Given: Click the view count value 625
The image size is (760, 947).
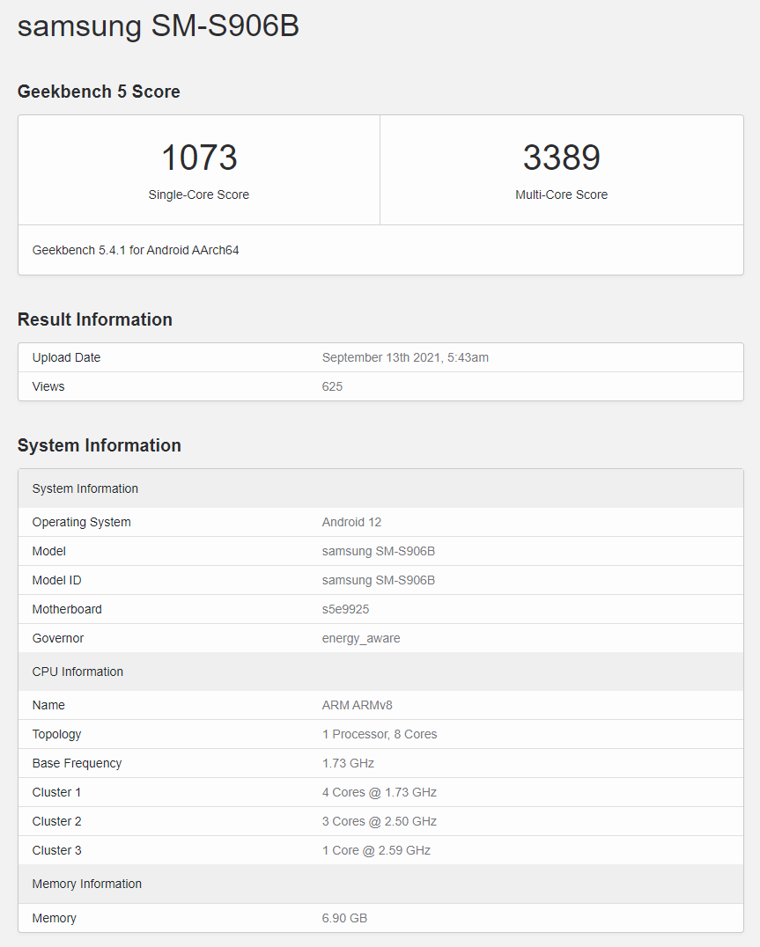Looking at the screenshot, I should coord(332,386).
